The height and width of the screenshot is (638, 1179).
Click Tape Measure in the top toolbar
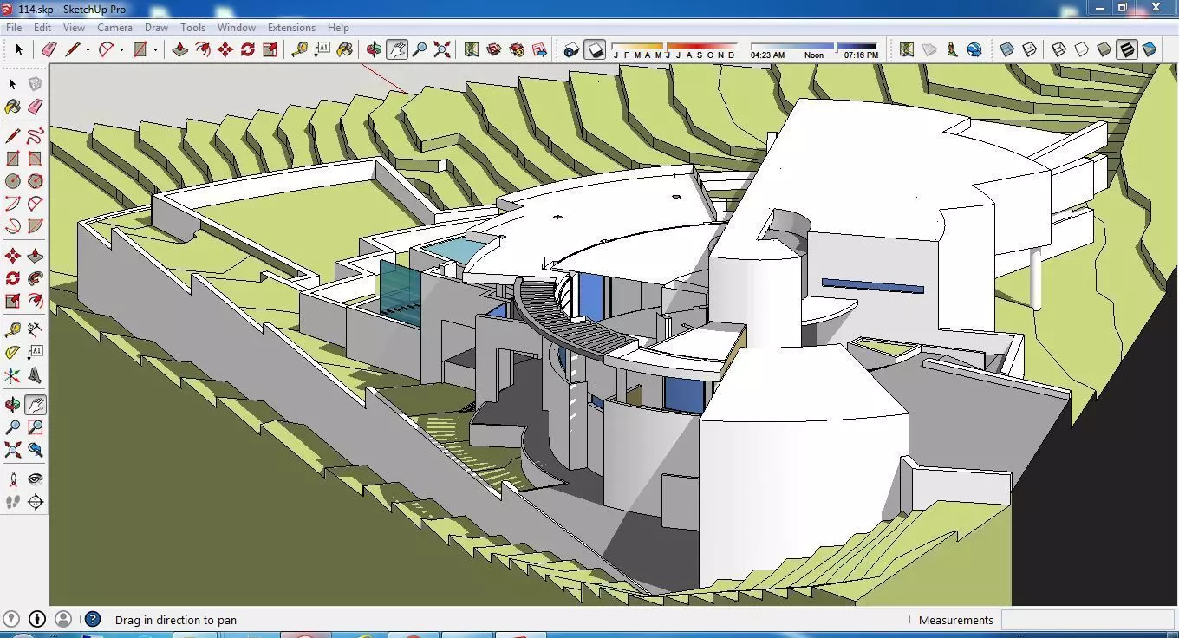(299, 49)
